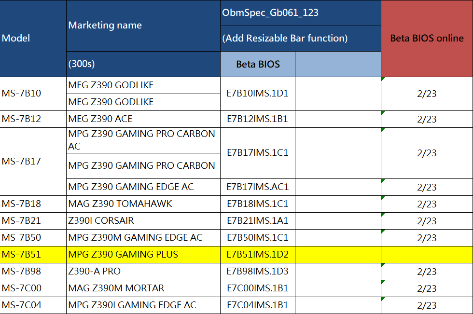Select BIOS version E7B51IMS.1D2
473x314 pixels.
tap(258, 255)
